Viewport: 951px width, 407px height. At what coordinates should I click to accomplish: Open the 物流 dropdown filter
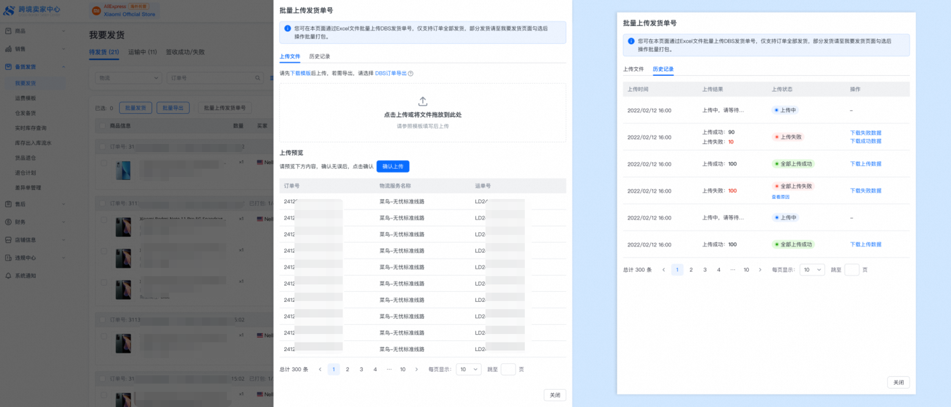(x=128, y=78)
